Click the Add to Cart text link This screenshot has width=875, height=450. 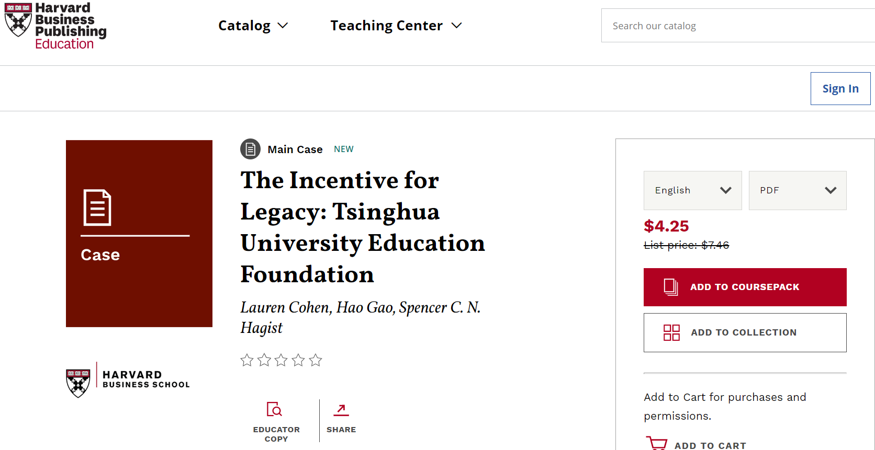(x=710, y=445)
